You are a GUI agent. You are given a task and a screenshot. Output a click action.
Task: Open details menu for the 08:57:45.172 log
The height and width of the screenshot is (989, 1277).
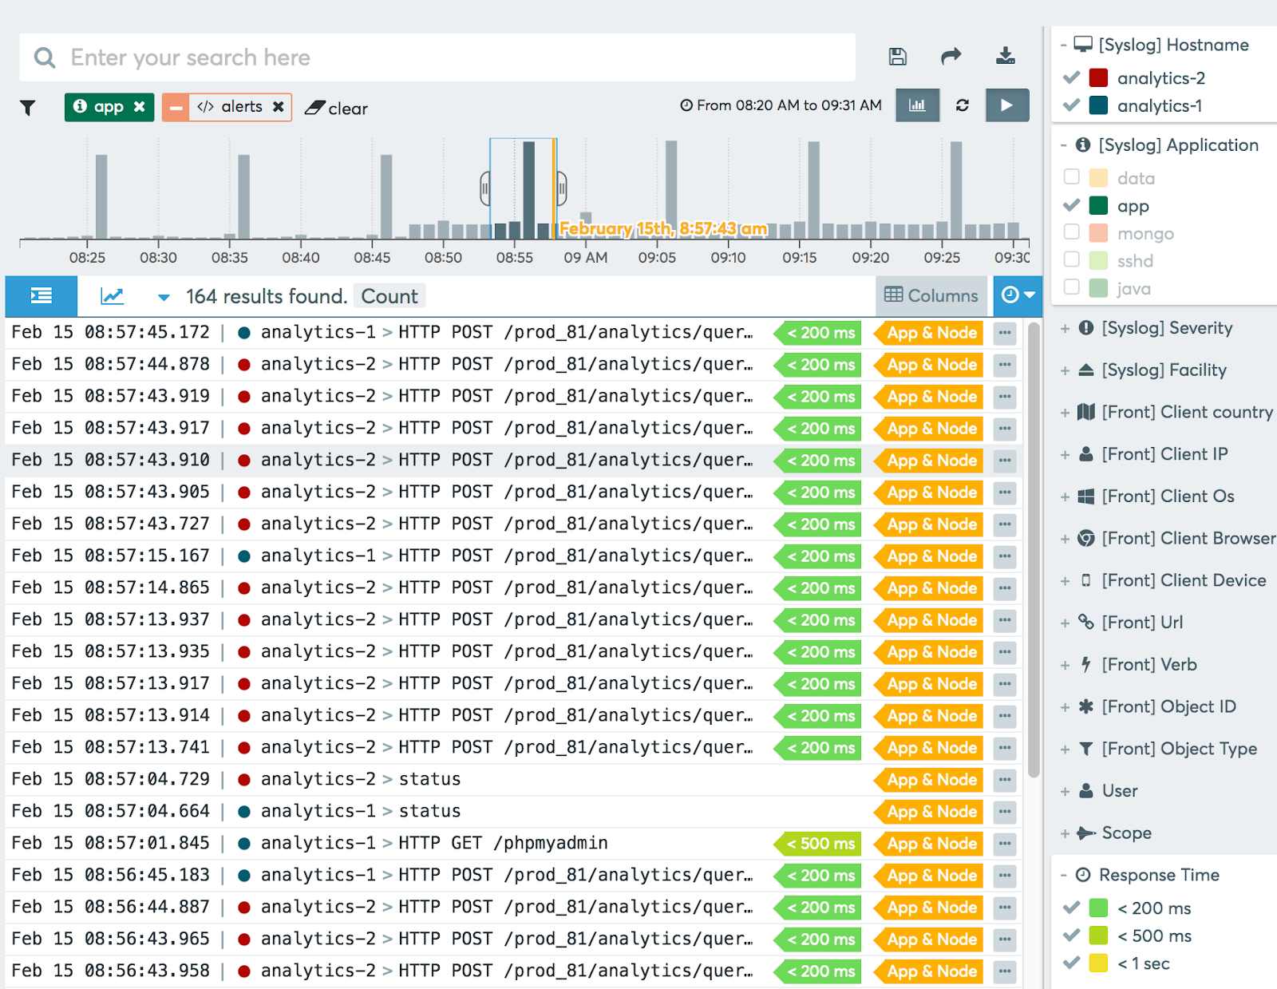[1005, 333]
